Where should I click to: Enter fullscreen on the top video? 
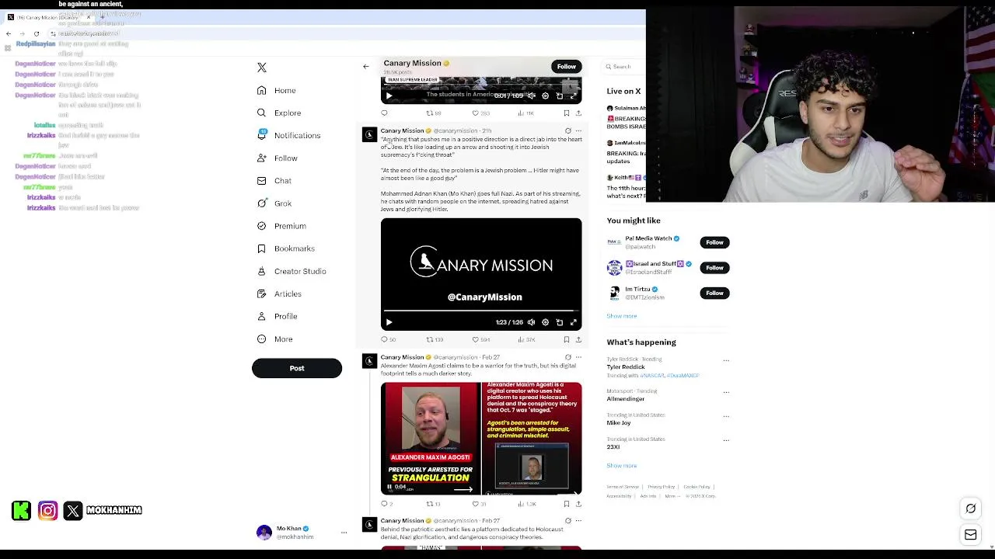click(574, 95)
